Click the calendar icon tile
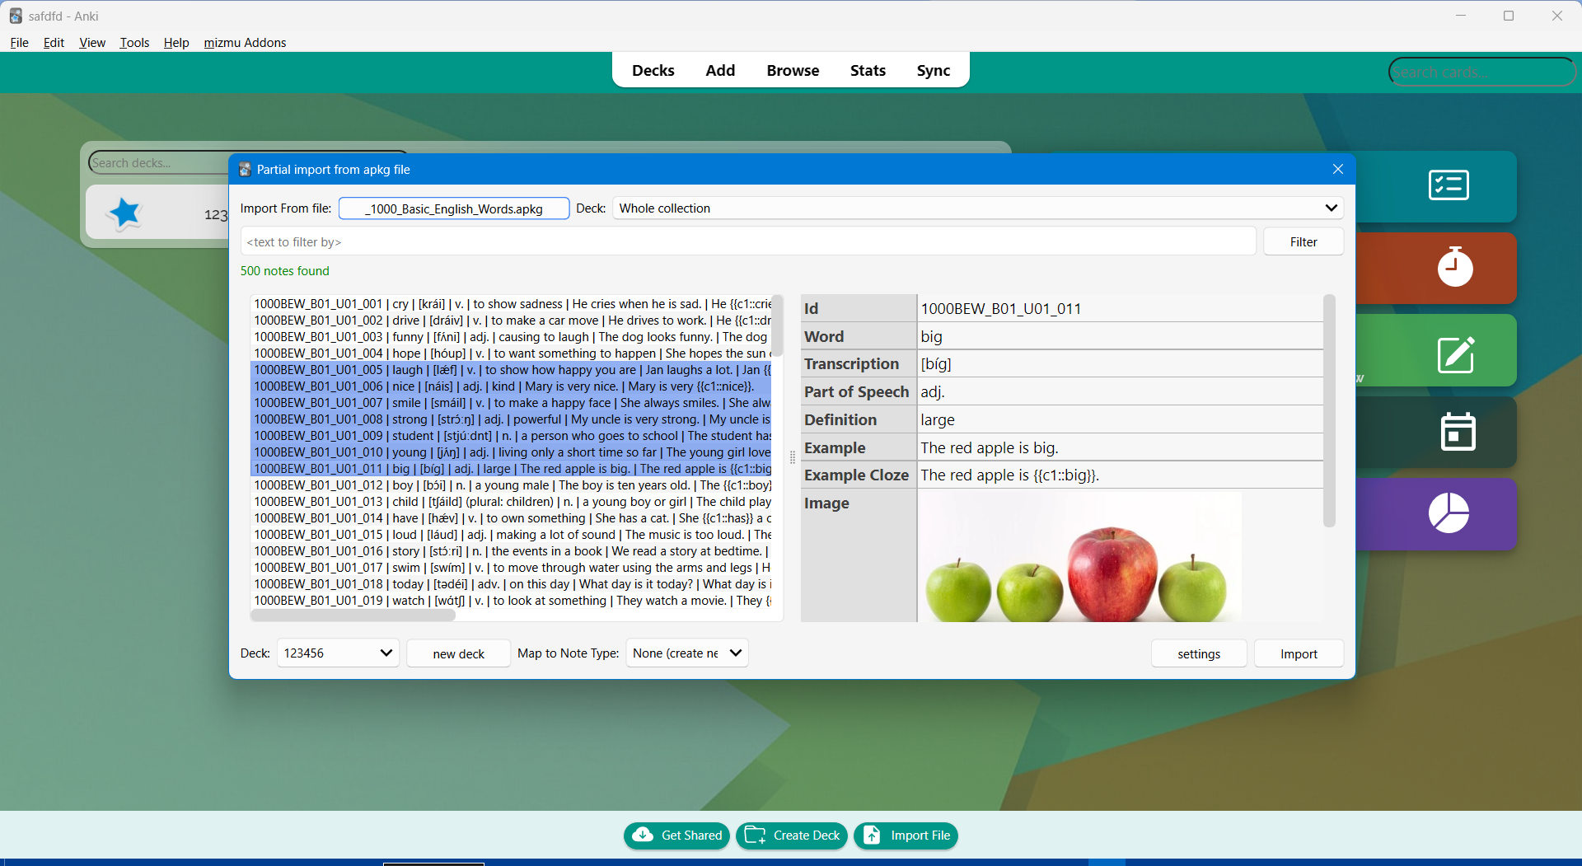This screenshot has height=866, width=1582. (x=1457, y=432)
